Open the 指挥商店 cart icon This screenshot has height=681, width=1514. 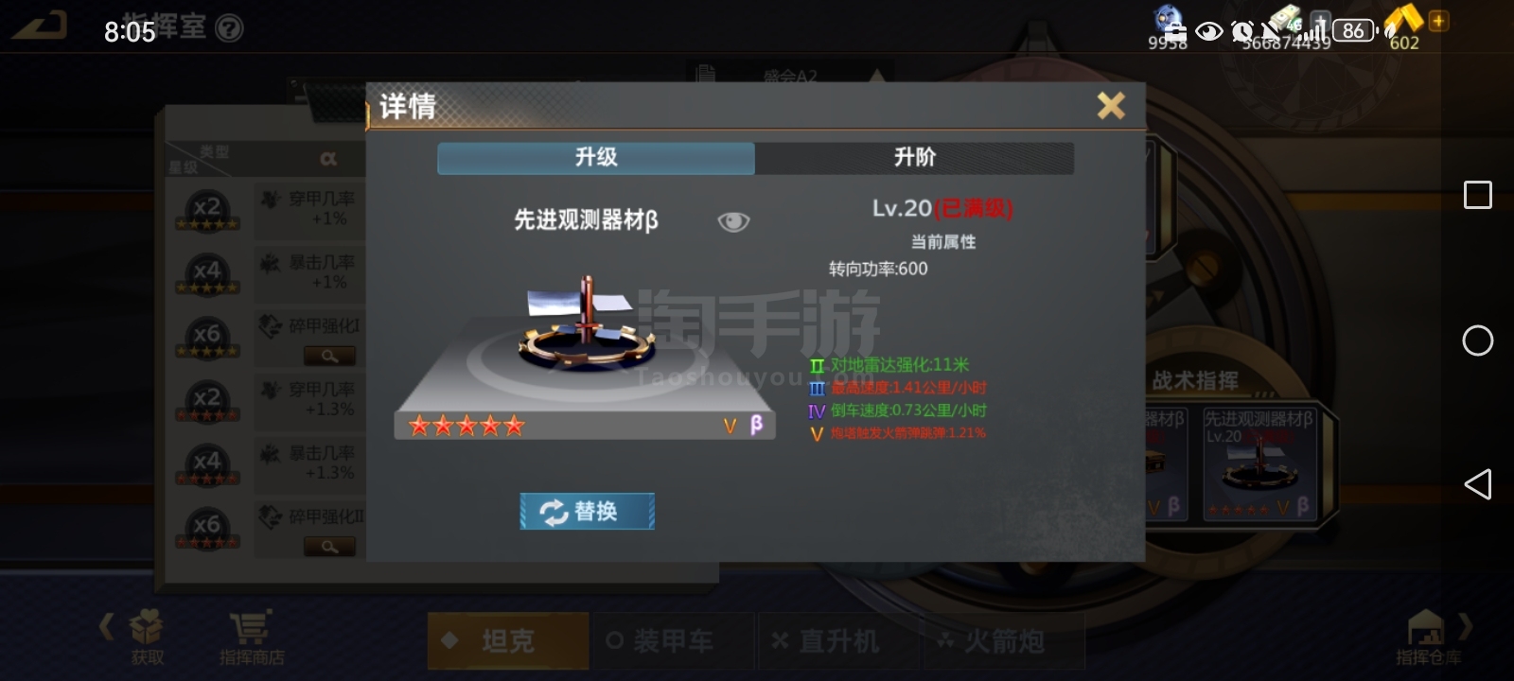[x=251, y=637]
